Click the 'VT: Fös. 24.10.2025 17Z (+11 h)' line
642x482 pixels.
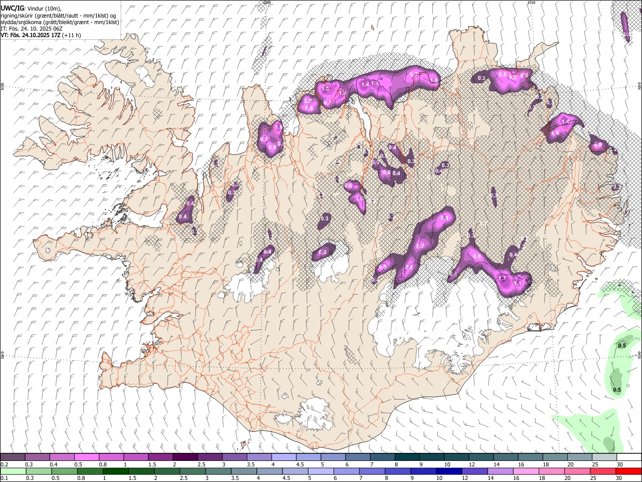coord(41,35)
